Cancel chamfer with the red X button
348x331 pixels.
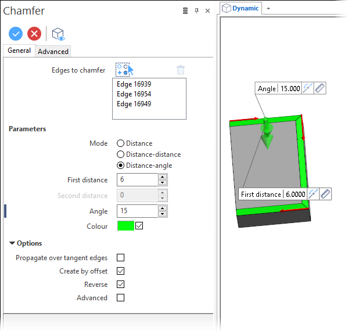click(34, 34)
